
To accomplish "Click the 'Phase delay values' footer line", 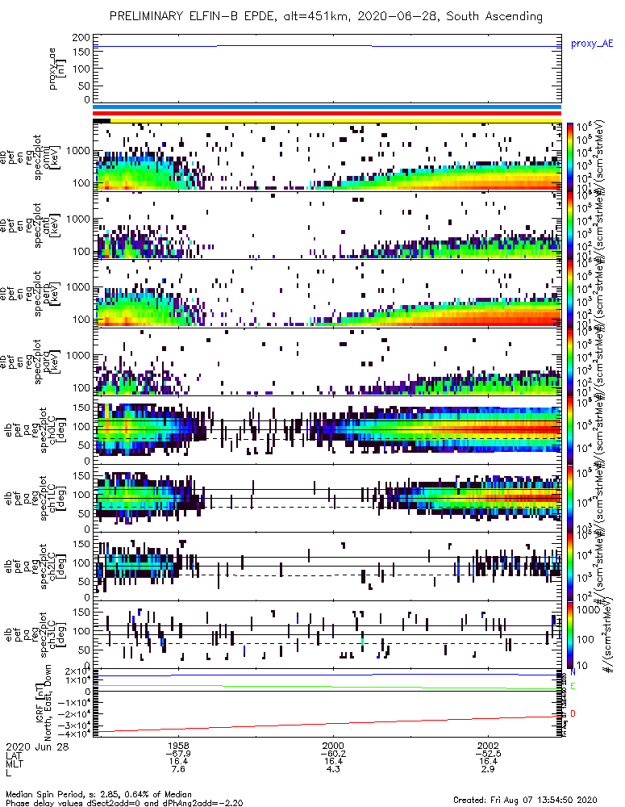I will pyautogui.click(x=124, y=802).
